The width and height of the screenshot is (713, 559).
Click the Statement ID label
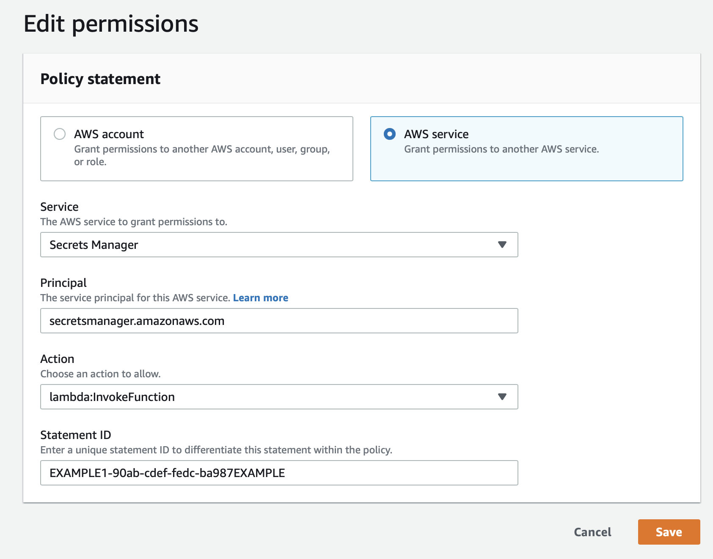pos(76,435)
